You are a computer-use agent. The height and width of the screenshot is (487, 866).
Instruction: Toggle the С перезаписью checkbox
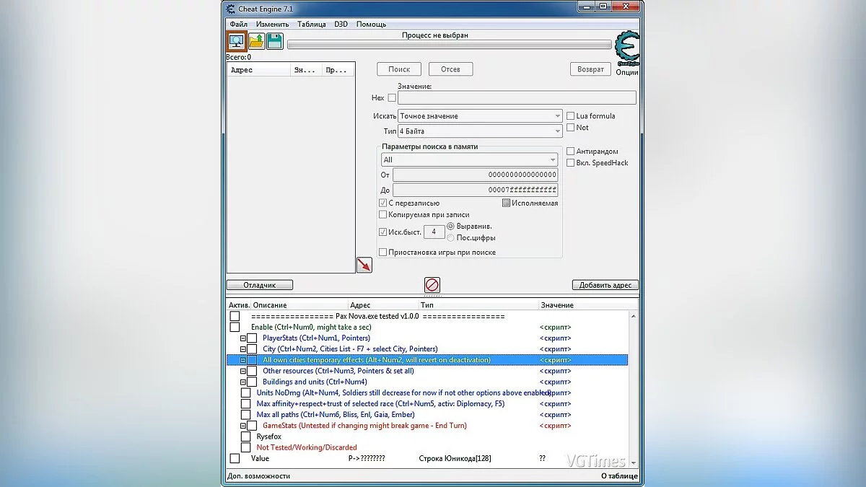coord(382,203)
